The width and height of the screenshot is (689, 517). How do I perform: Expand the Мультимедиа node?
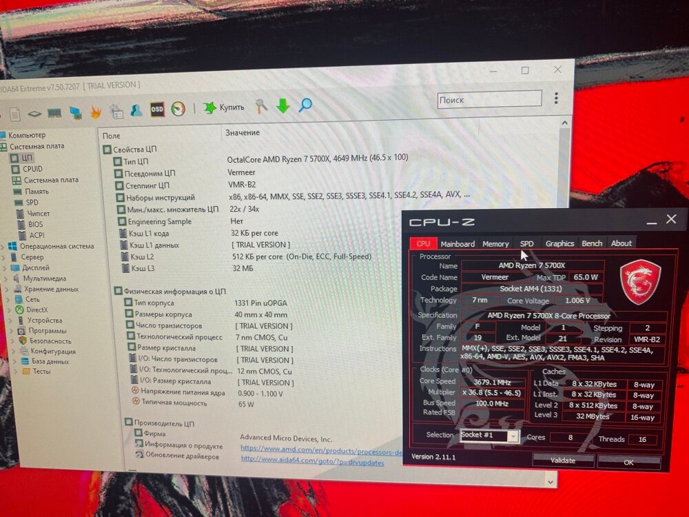coord(6,278)
